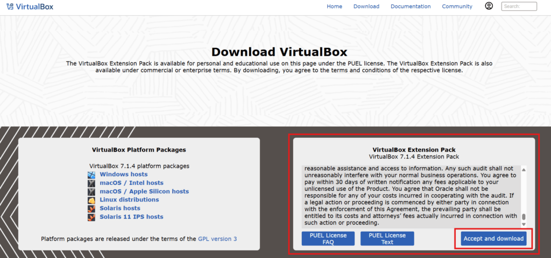The height and width of the screenshot is (258, 551).
Task: Click the license text scrollbar down arrow
Action: [524, 224]
